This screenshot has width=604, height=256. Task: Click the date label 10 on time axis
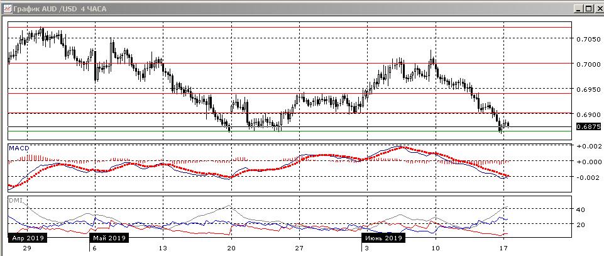point(436,248)
